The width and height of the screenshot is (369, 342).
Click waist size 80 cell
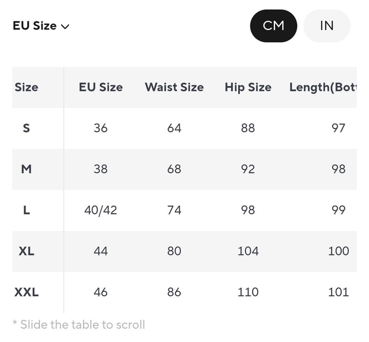click(174, 251)
